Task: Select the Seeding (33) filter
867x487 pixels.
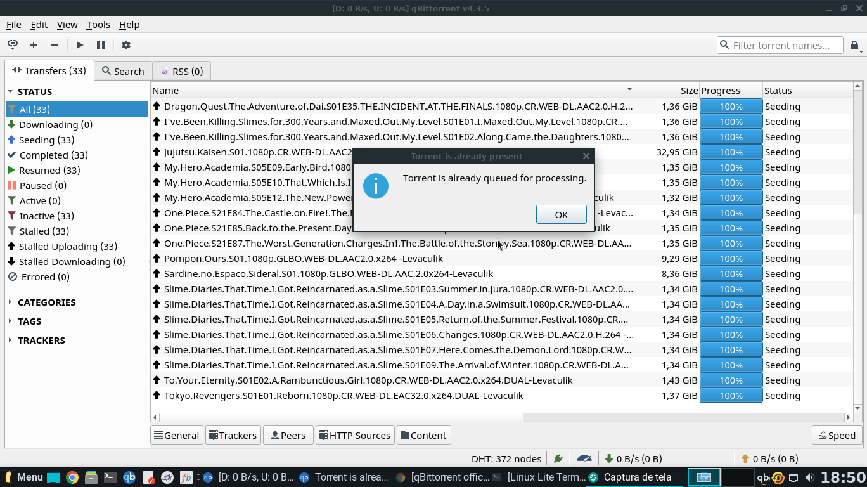Action: pyautogui.click(x=77, y=140)
